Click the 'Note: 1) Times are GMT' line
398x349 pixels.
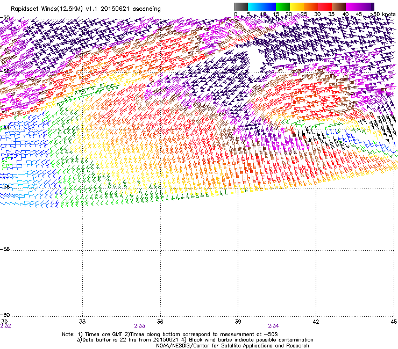pyautogui.click(x=170, y=335)
